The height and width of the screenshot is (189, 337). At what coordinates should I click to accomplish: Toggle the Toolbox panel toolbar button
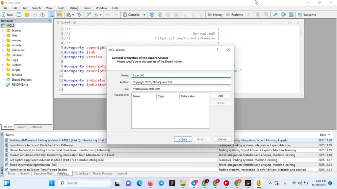click(x=60, y=15)
